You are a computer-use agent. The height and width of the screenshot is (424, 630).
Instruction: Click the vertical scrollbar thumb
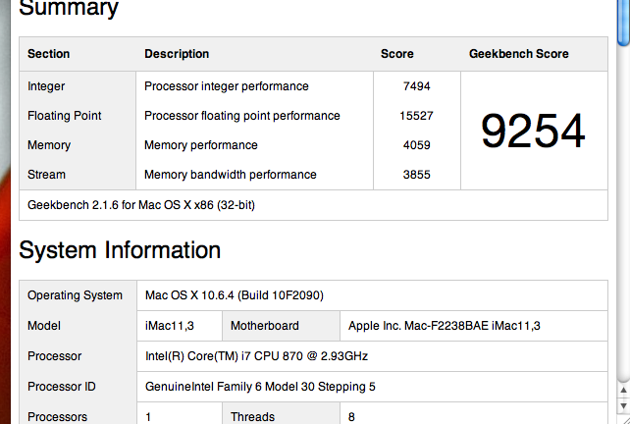click(623, 22)
